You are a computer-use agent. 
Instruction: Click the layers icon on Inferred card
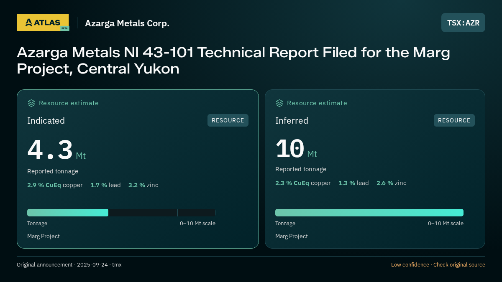279,103
